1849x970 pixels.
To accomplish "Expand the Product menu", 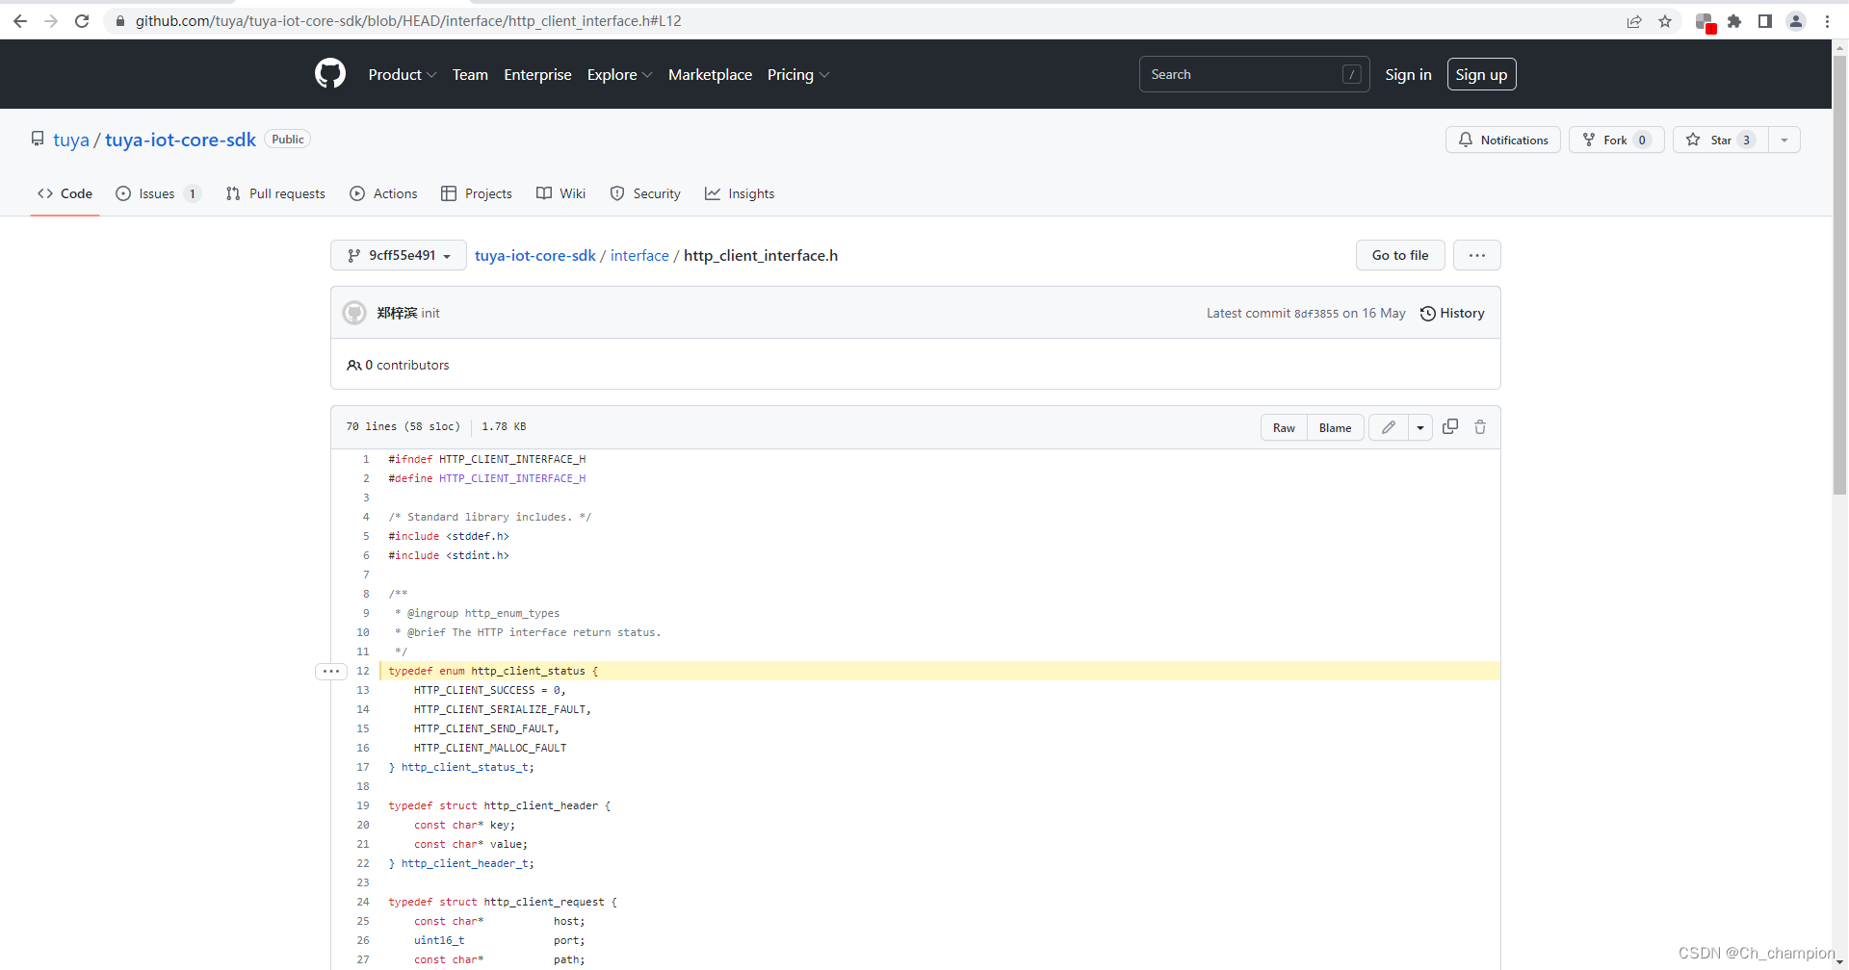I will tap(403, 74).
